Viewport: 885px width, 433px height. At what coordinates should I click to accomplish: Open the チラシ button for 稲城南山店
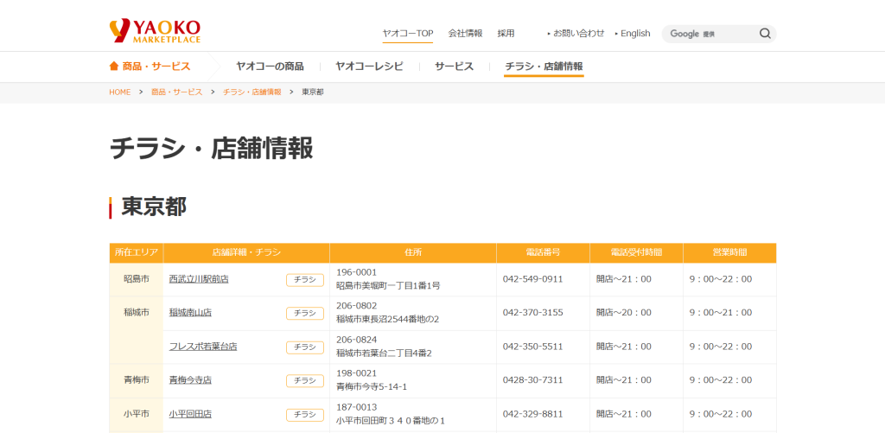pyautogui.click(x=304, y=313)
